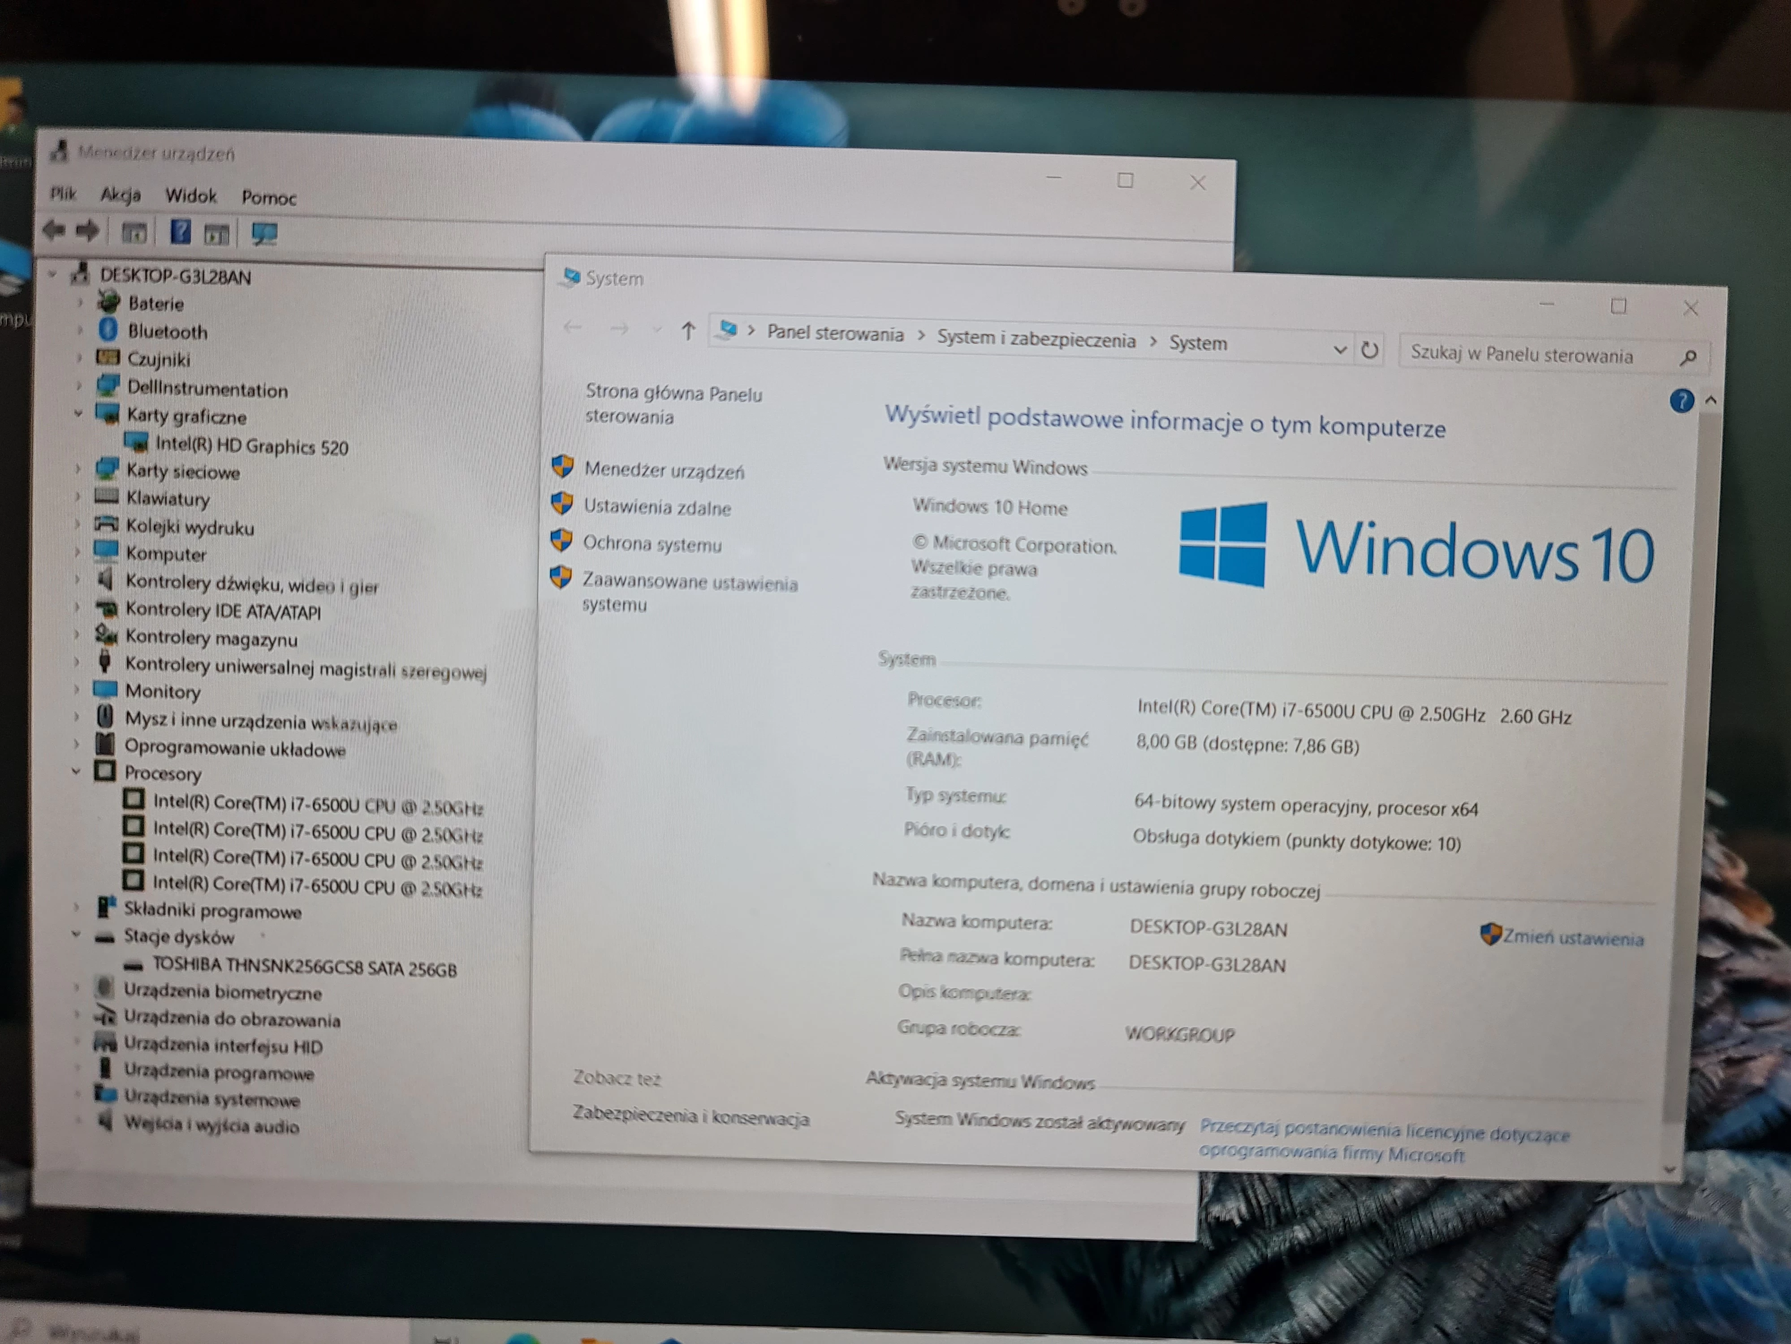
Task: Click the blue Help icon in Device Manager toolbar
Action: coord(181,233)
